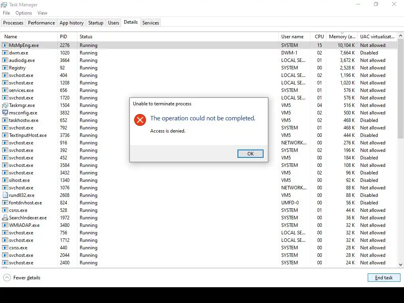Select the Details tab

pos(131,22)
